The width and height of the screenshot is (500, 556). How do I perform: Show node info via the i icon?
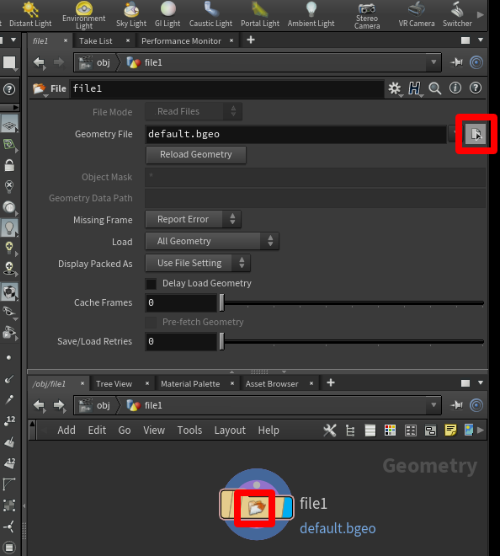[x=455, y=88]
